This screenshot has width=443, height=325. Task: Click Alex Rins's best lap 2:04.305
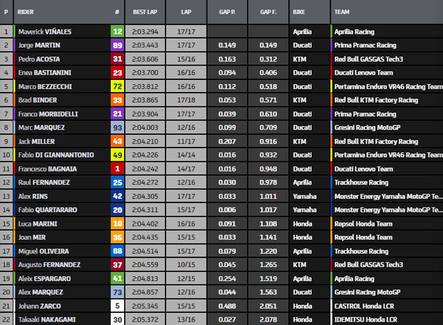pyautogui.click(x=146, y=196)
